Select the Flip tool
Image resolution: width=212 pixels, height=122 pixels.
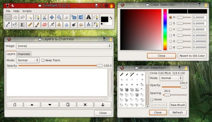tap(81, 17)
